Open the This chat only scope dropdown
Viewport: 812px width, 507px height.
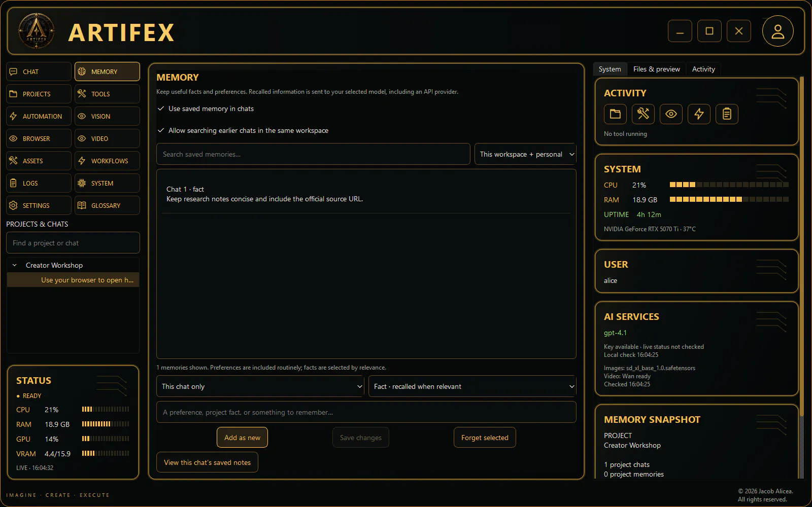click(x=260, y=386)
